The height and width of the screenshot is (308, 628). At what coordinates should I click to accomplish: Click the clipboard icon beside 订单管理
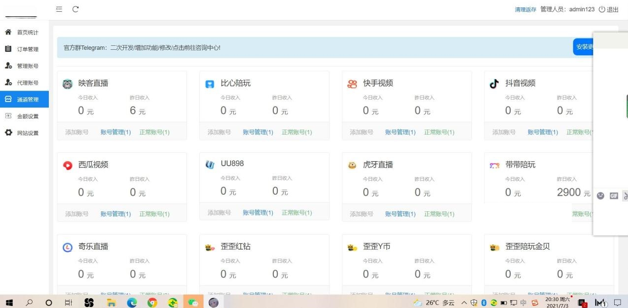[x=8, y=49]
